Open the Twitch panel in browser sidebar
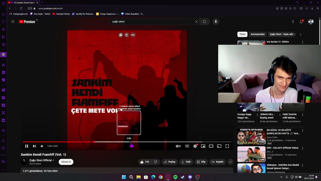This screenshot has height=181, width=321. [3, 37]
